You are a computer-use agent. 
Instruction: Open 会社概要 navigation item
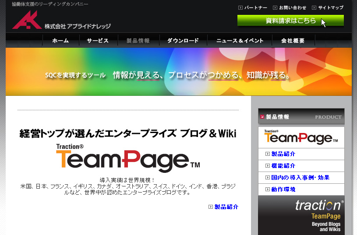pyautogui.click(x=293, y=41)
